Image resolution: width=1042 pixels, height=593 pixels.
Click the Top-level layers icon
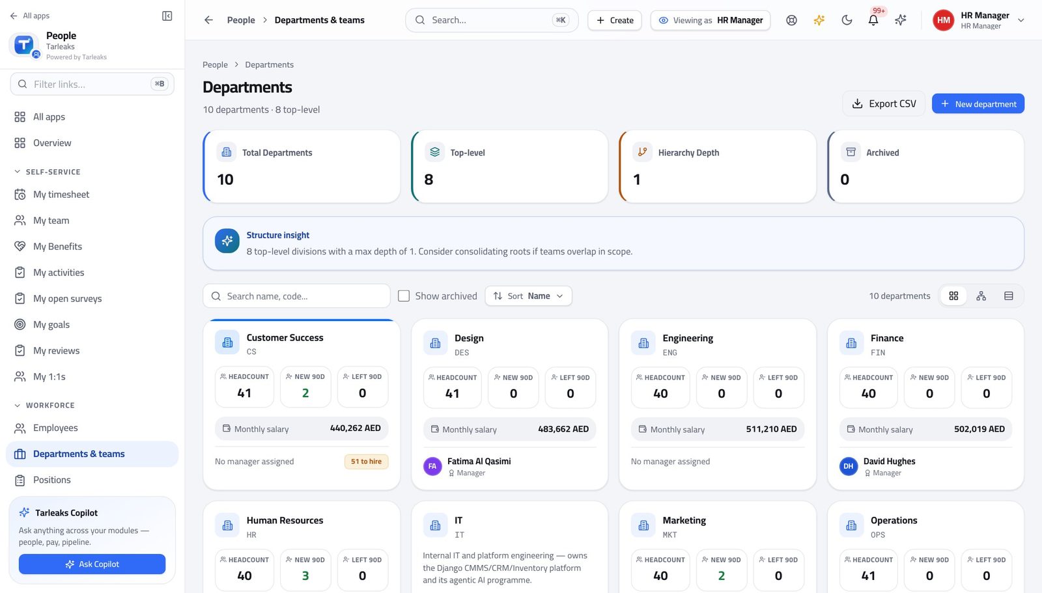tap(434, 152)
